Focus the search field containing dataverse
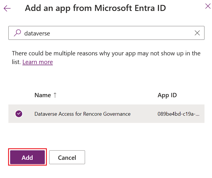212x178 pixels. 106,33
